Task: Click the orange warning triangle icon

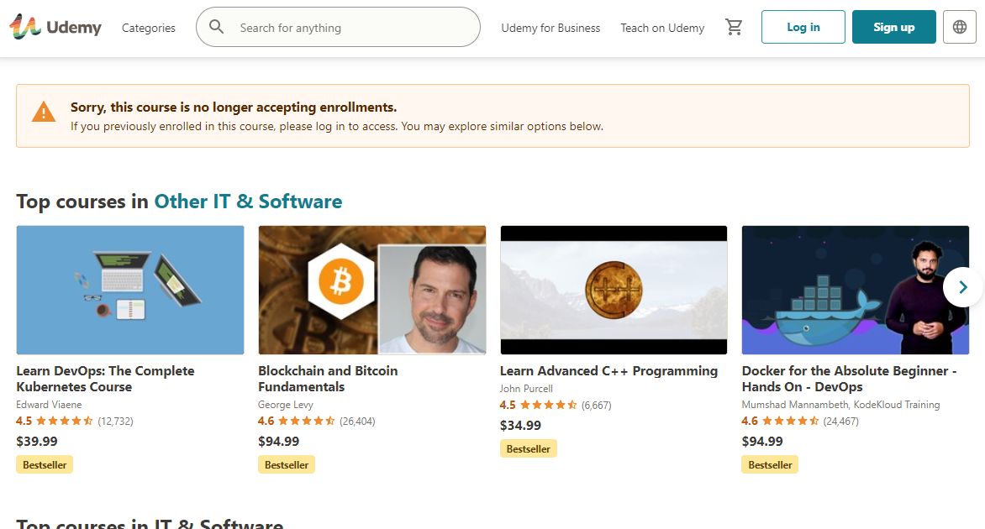Action: (x=44, y=111)
